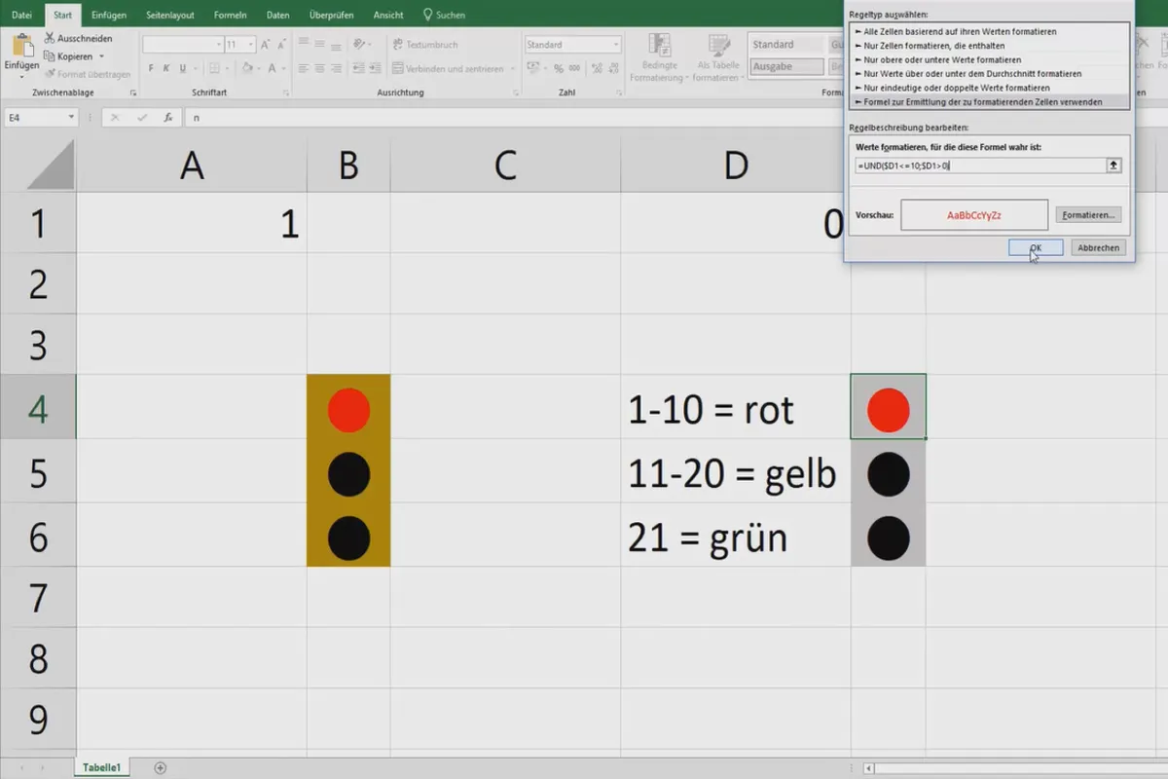Open the Zwischenablage dialog launcher

click(x=132, y=93)
